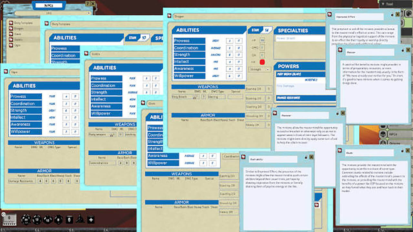Click the question mark help icon on NPCs window
413x232 pixels.
point(87,4)
